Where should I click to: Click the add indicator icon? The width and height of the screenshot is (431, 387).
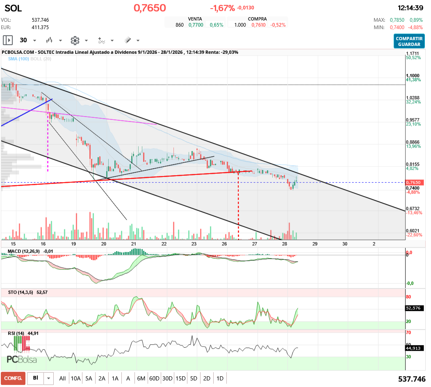point(101,40)
